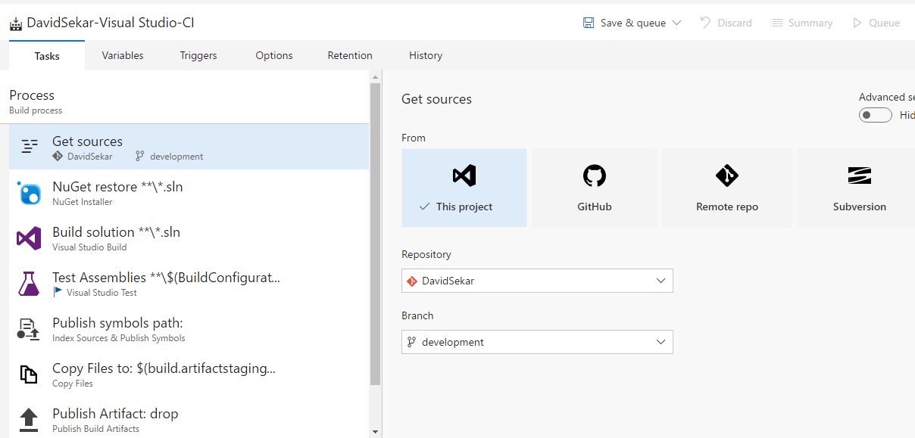
Task: Select the Publish symbols path task
Action: [x=189, y=329]
